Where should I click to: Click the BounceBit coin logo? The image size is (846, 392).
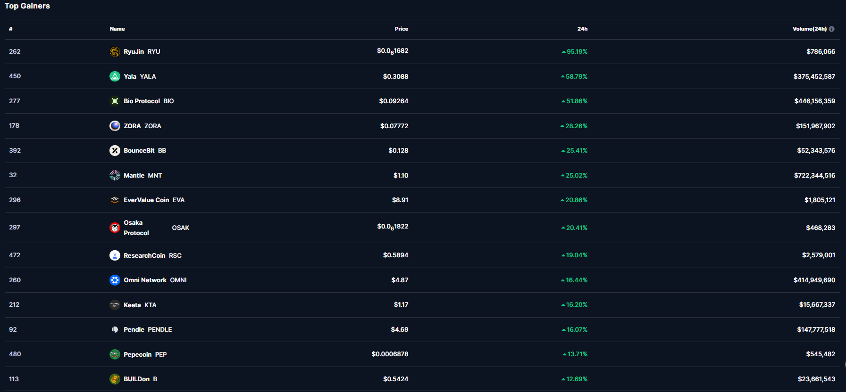pyautogui.click(x=115, y=150)
